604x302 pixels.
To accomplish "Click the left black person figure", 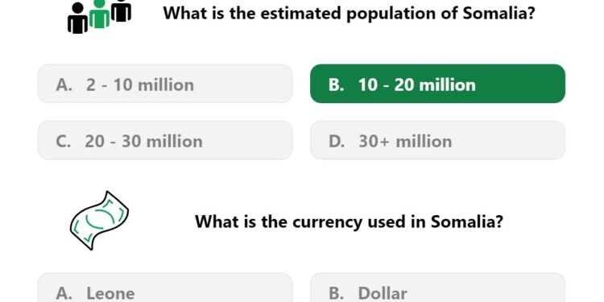I will (x=77, y=18).
